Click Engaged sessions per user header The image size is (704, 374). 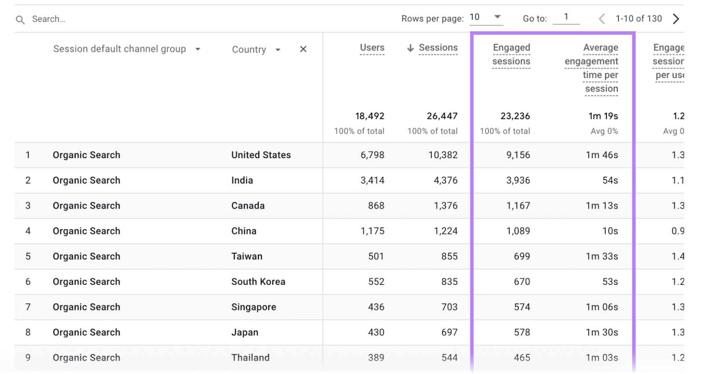click(x=668, y=61)
